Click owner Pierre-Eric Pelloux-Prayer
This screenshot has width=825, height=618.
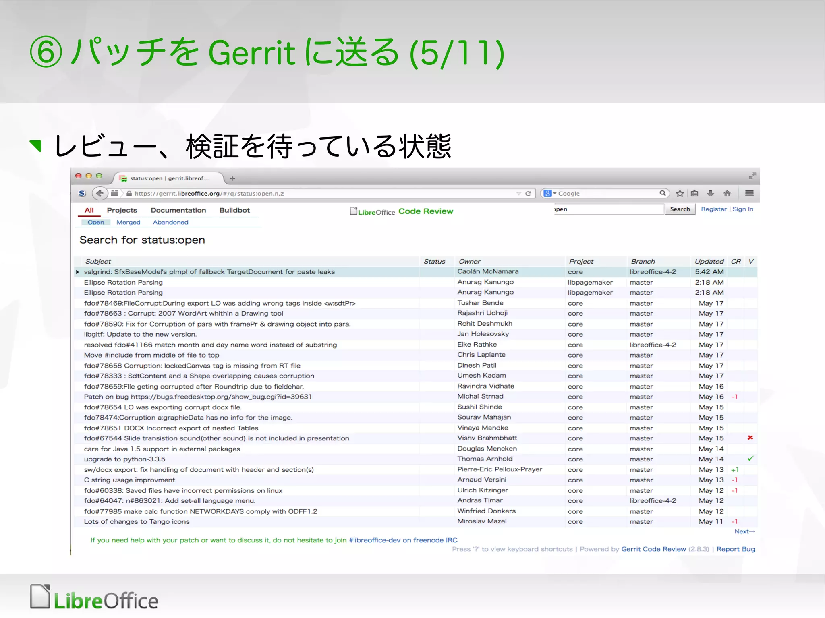[500, 469]
